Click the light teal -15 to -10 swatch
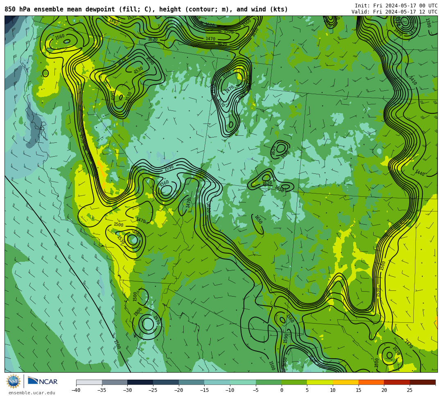 217,382
